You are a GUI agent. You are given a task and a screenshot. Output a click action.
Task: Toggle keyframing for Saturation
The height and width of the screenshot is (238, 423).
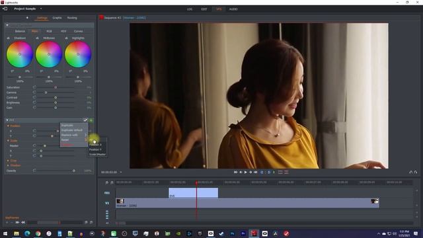tap(34, 87)
